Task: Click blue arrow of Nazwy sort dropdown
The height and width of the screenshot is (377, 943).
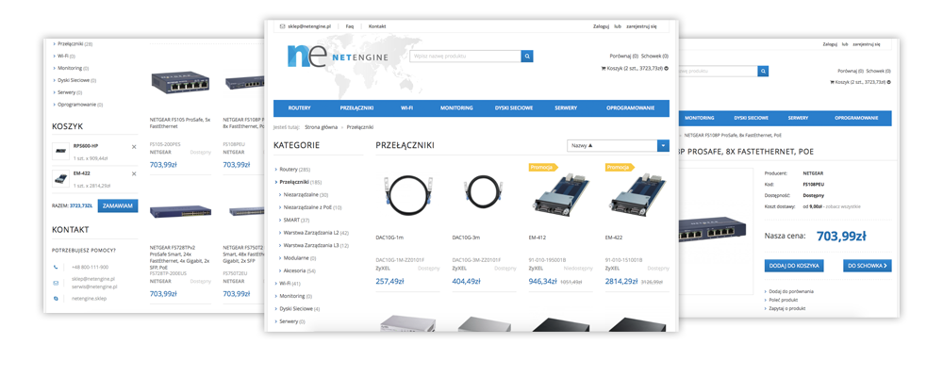Action: [663, 145]
